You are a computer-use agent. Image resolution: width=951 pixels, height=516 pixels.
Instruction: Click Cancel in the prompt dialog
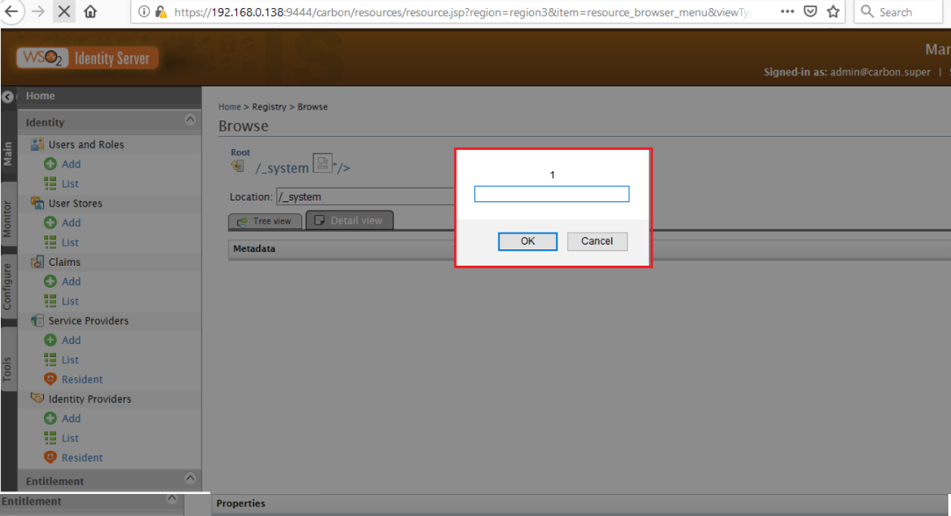click(x=597, y=241)
